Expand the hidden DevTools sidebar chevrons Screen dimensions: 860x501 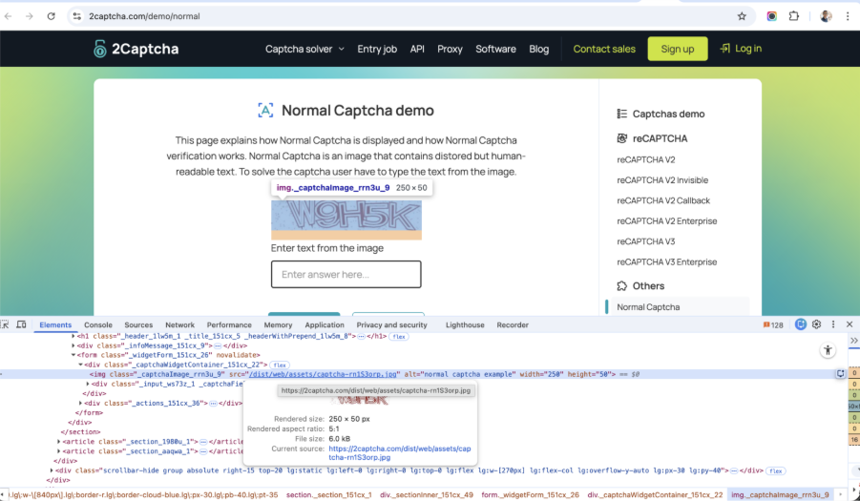point(854,341)
